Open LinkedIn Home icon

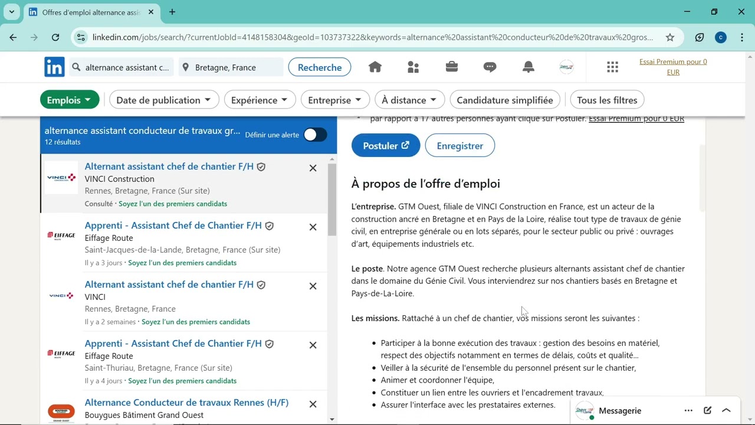[x=375, y=67]
